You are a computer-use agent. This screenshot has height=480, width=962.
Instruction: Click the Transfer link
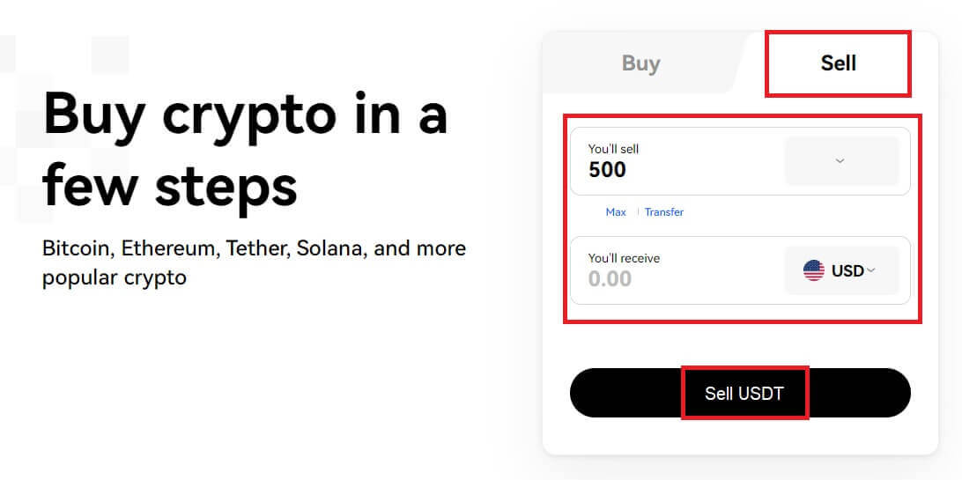[x=663, y=212]
